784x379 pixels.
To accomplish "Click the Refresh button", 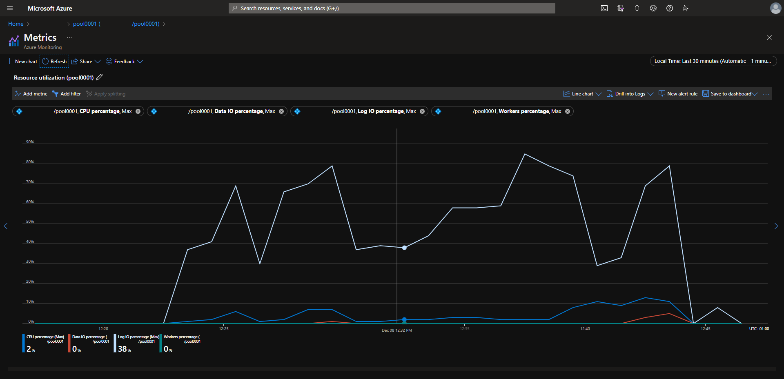I will (54, 62).
